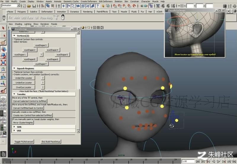Select the Universal Manipulator tool
Viewport: 237px width, 164px height.
pyautogui.click(x=3, y=70)
